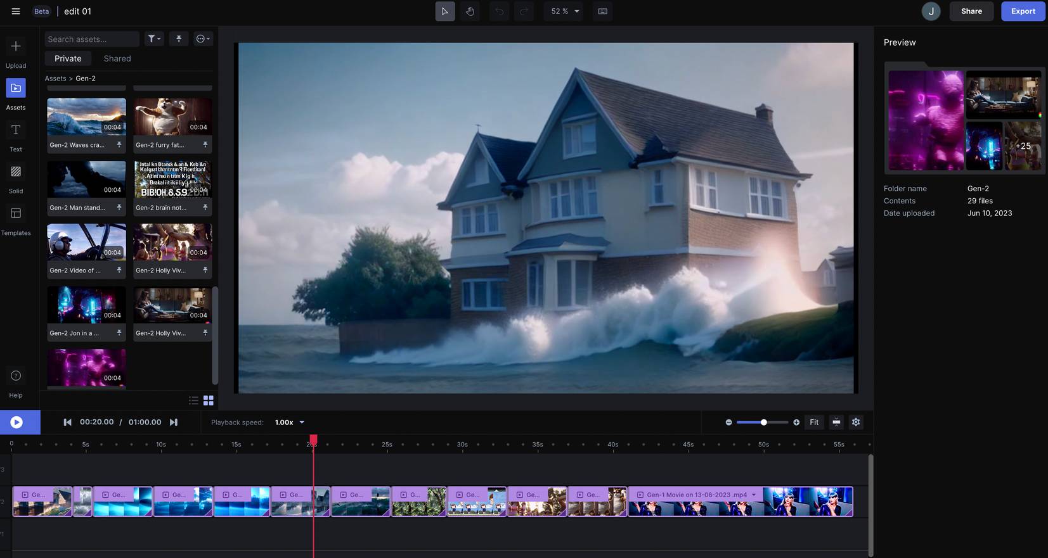
Task: Select the Private tab
Action: click(x=68, y=58)
